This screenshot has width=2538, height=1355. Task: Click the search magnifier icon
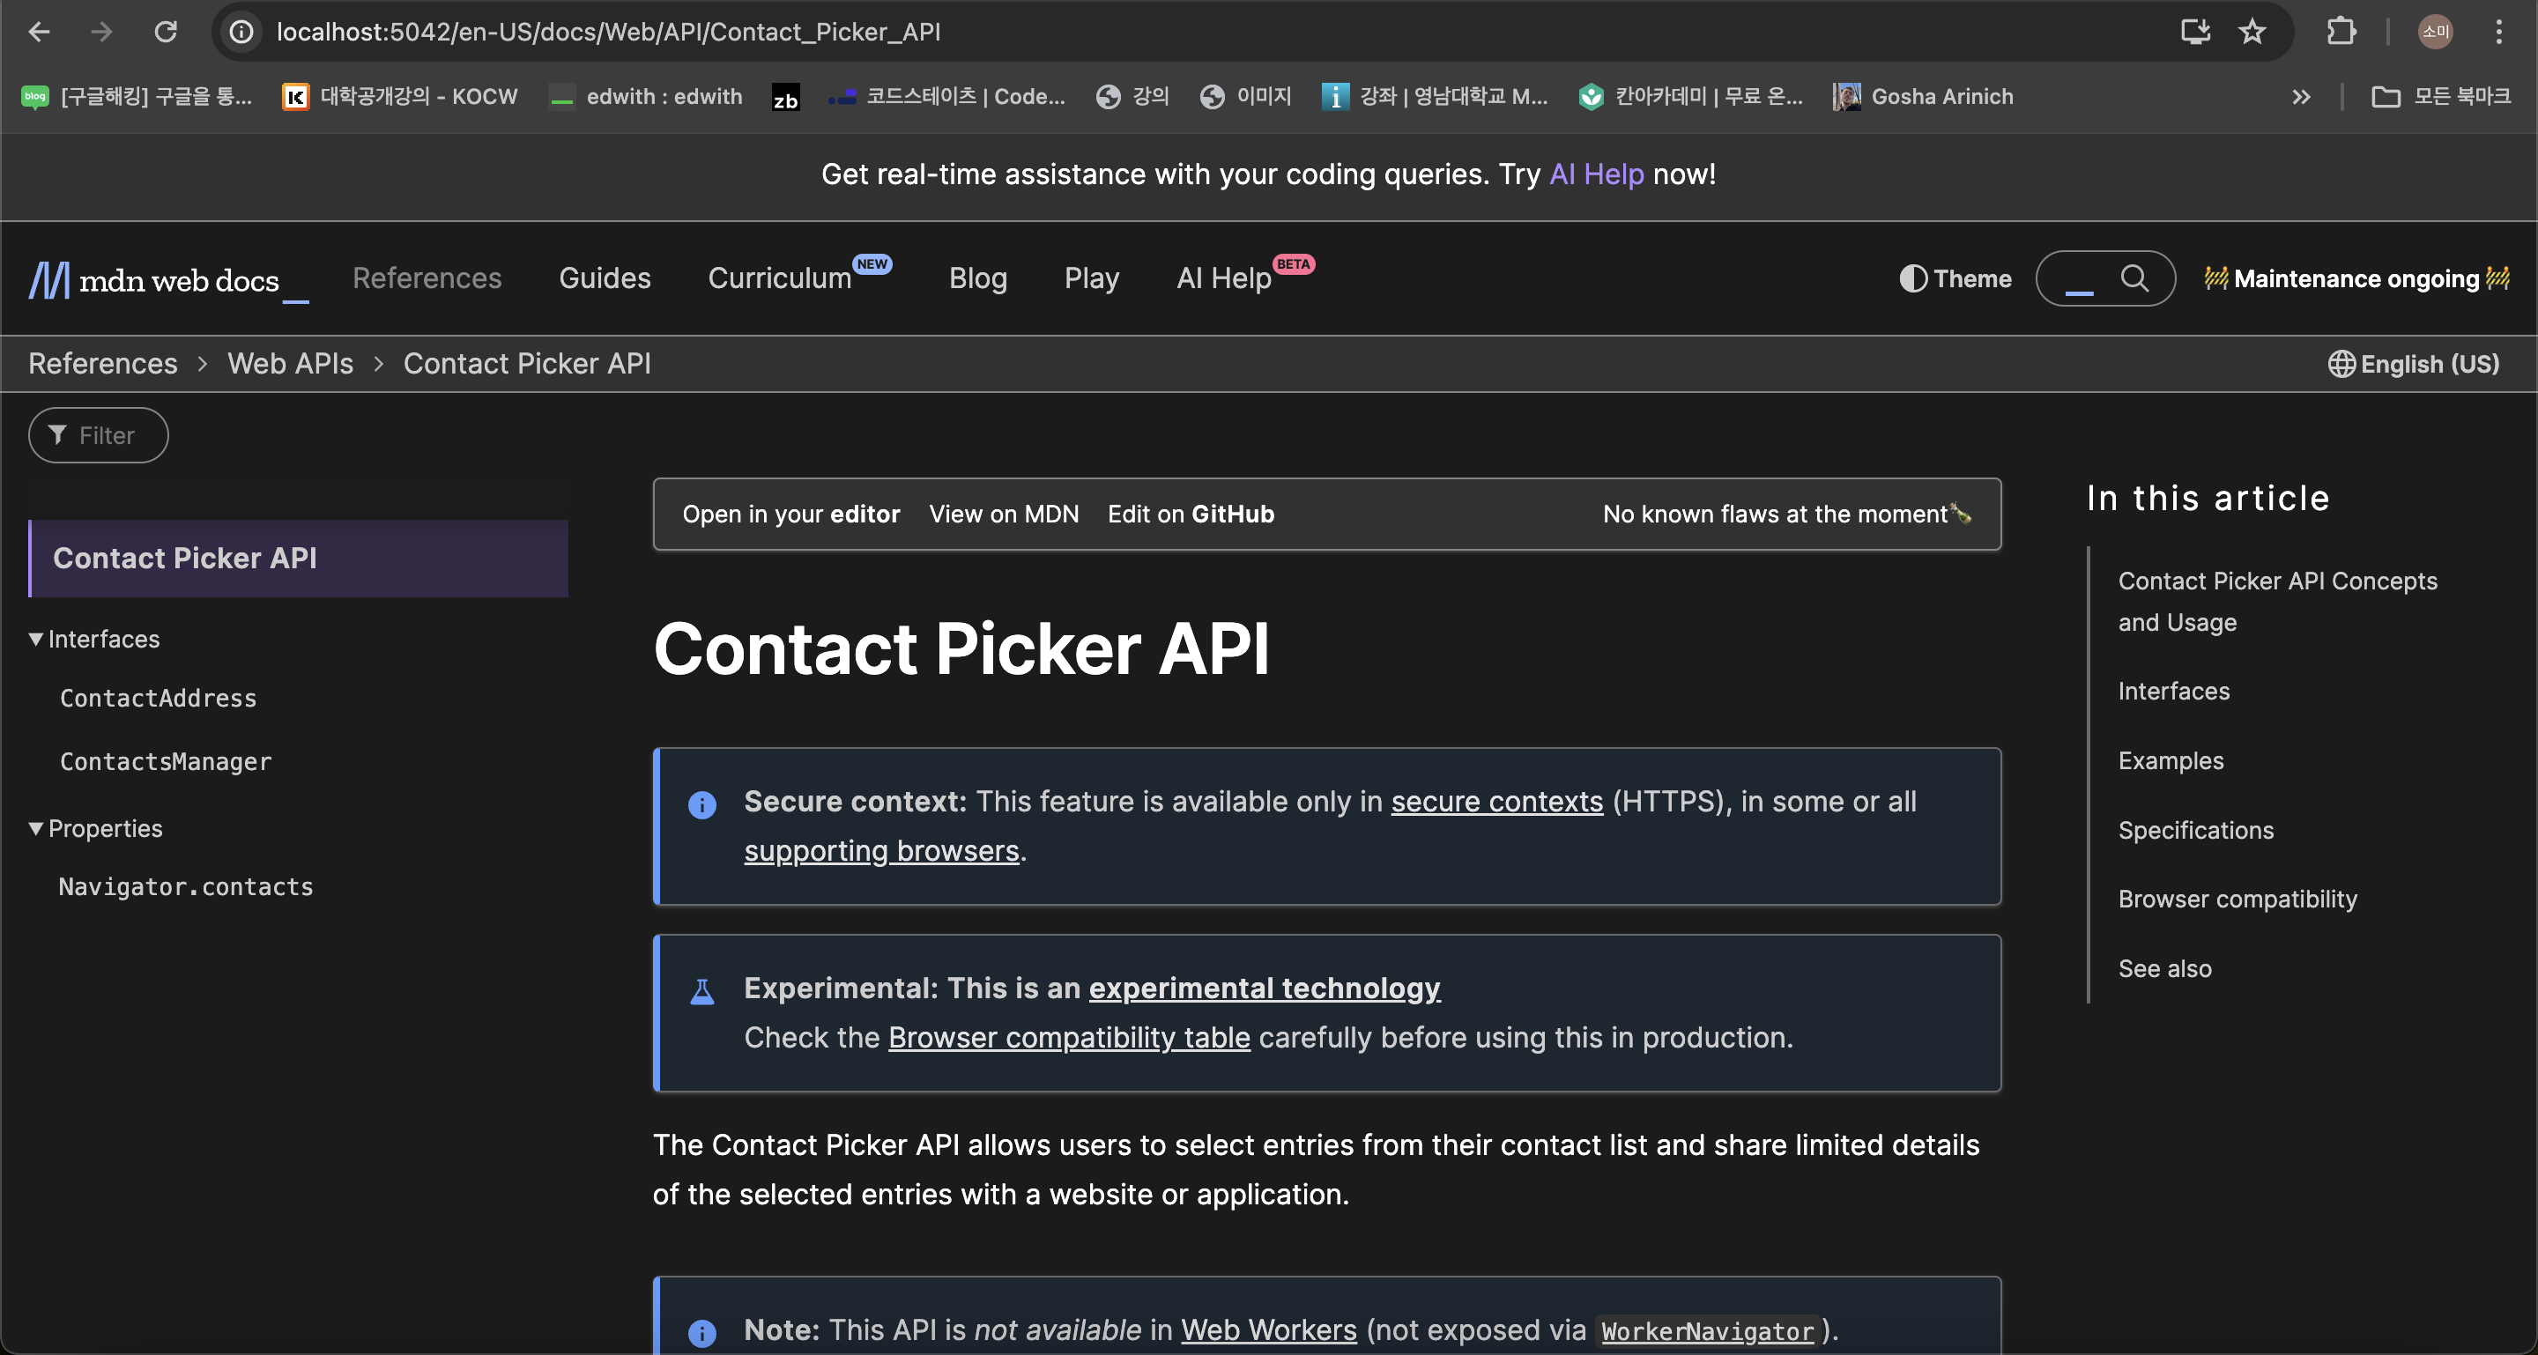2133,278
